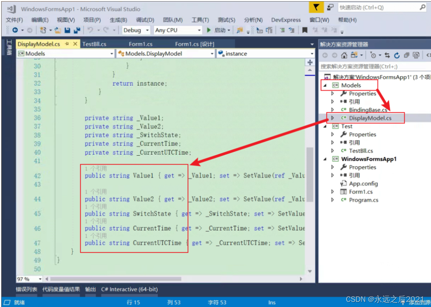Collapse the Models project node
The height and width of the screenshot is (307, 431).
[325, 85]
